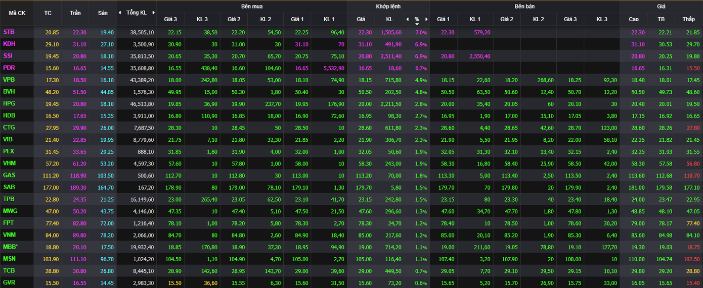Select the Sàn column header

point(103,13)
